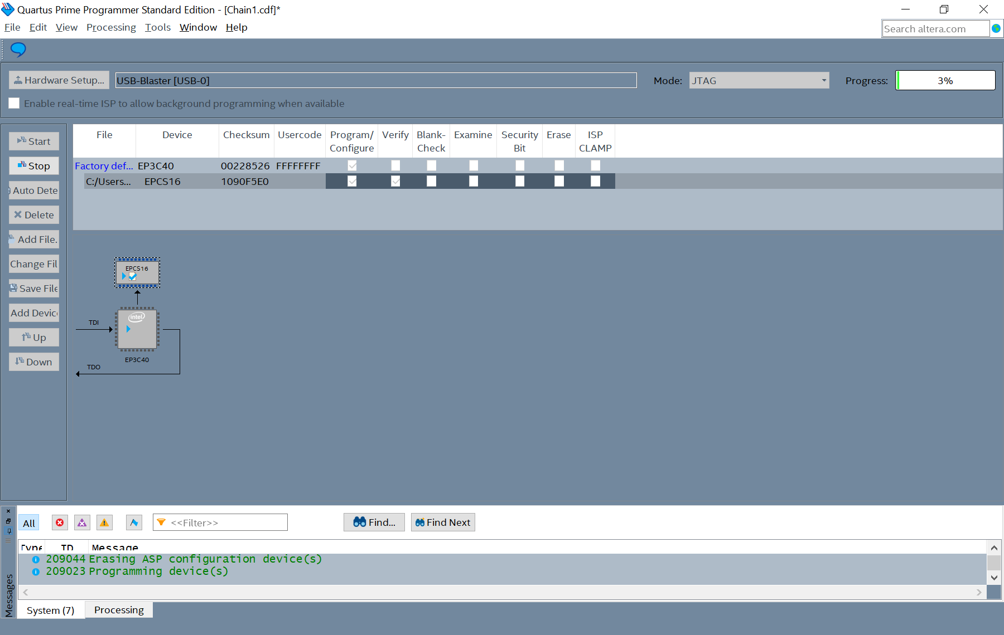Toggle Examine checkbox for EPCS16 row
This screenshot has height=635, width=1004.
[474, 181]
